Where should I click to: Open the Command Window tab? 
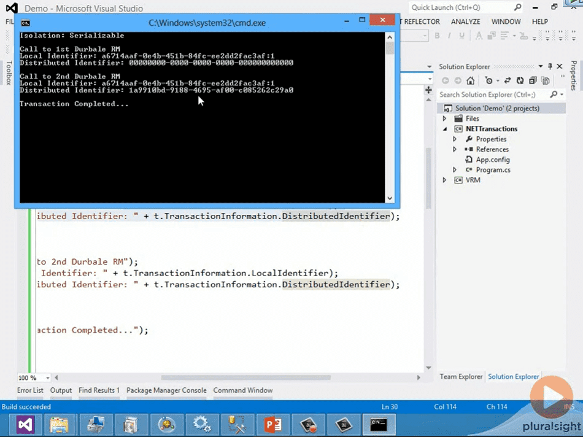click(x=243, y=390)
